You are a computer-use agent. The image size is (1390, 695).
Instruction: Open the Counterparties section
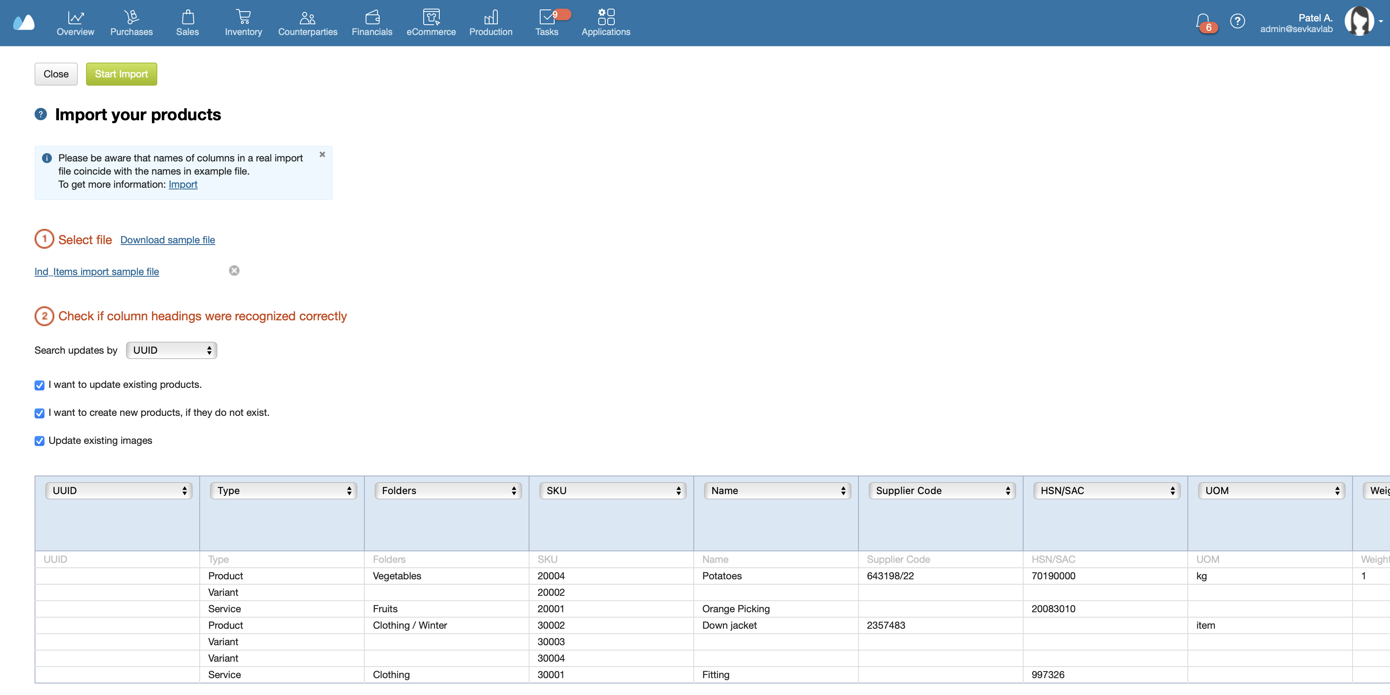[x=308, y=23]
